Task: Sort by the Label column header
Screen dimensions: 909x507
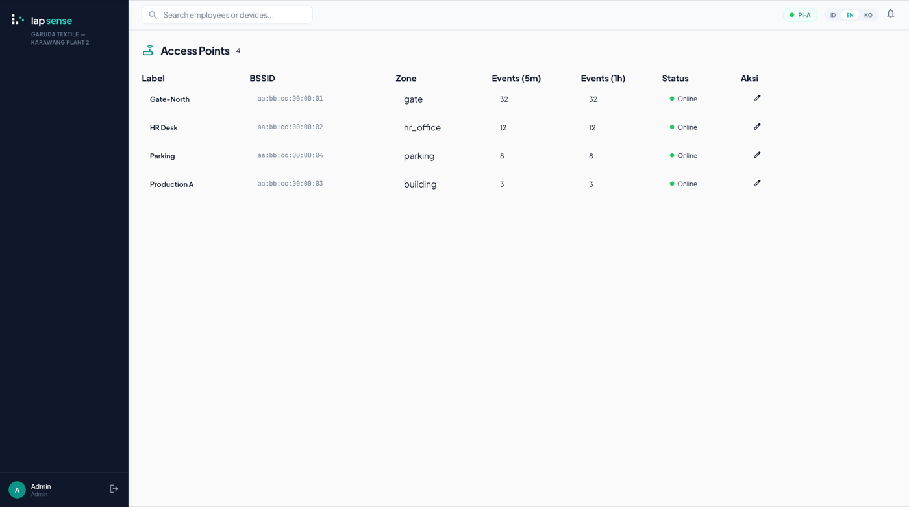Action: (x=153, y=79)
